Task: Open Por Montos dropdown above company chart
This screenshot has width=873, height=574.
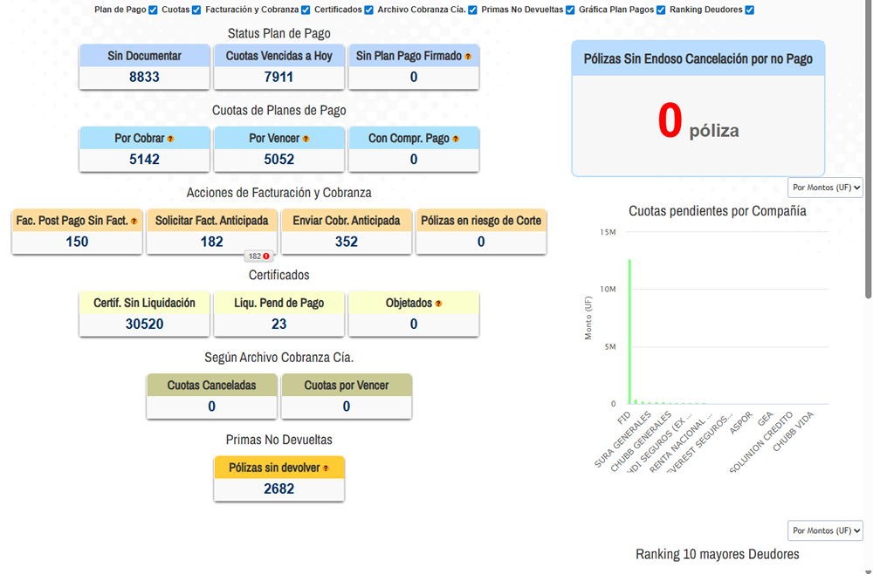Action: pyautogui.click(x=825, y=188)
